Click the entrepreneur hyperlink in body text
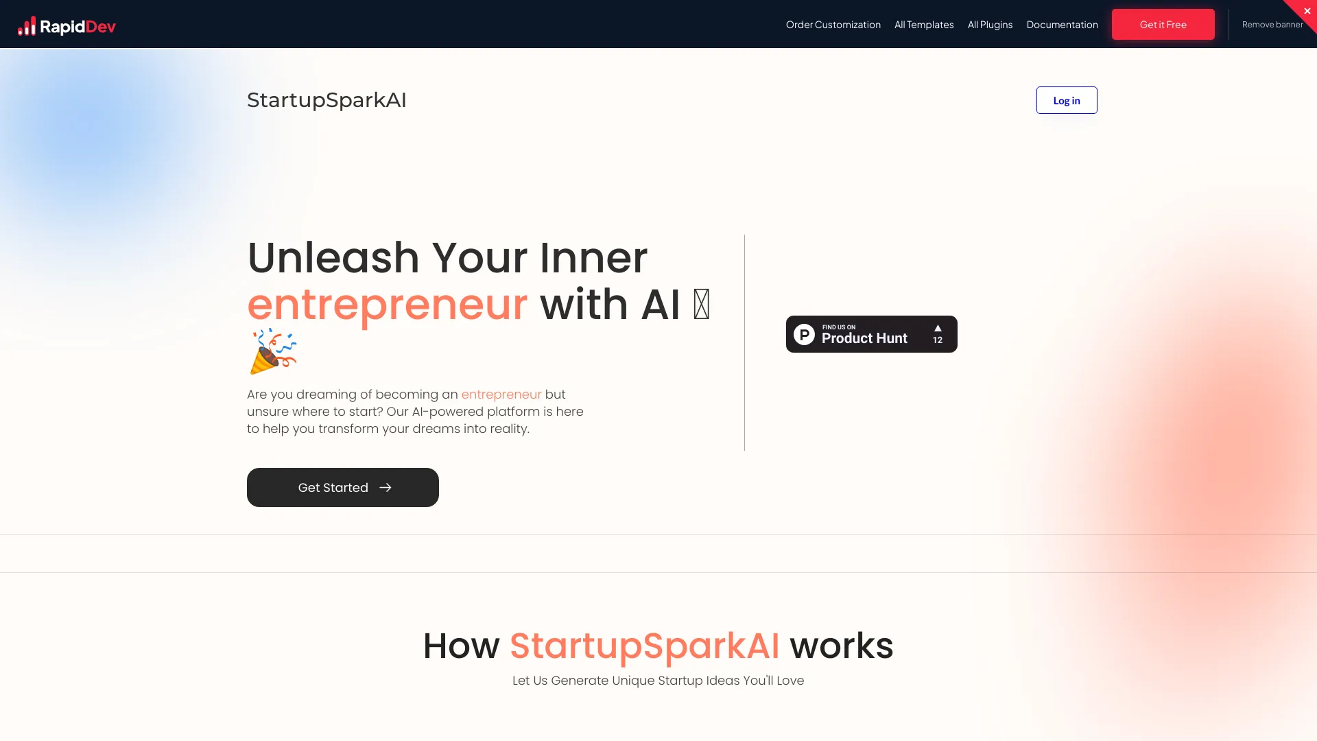Viewport: 1317px width, 741px height. (x=502, y=394)
